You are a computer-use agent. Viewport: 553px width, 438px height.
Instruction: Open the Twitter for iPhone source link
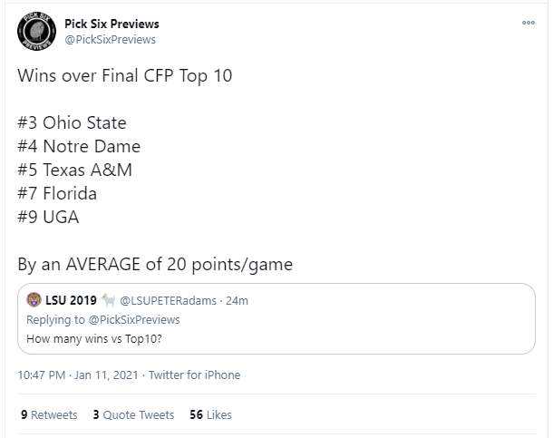pyautogui.click(x=194, y=375)
